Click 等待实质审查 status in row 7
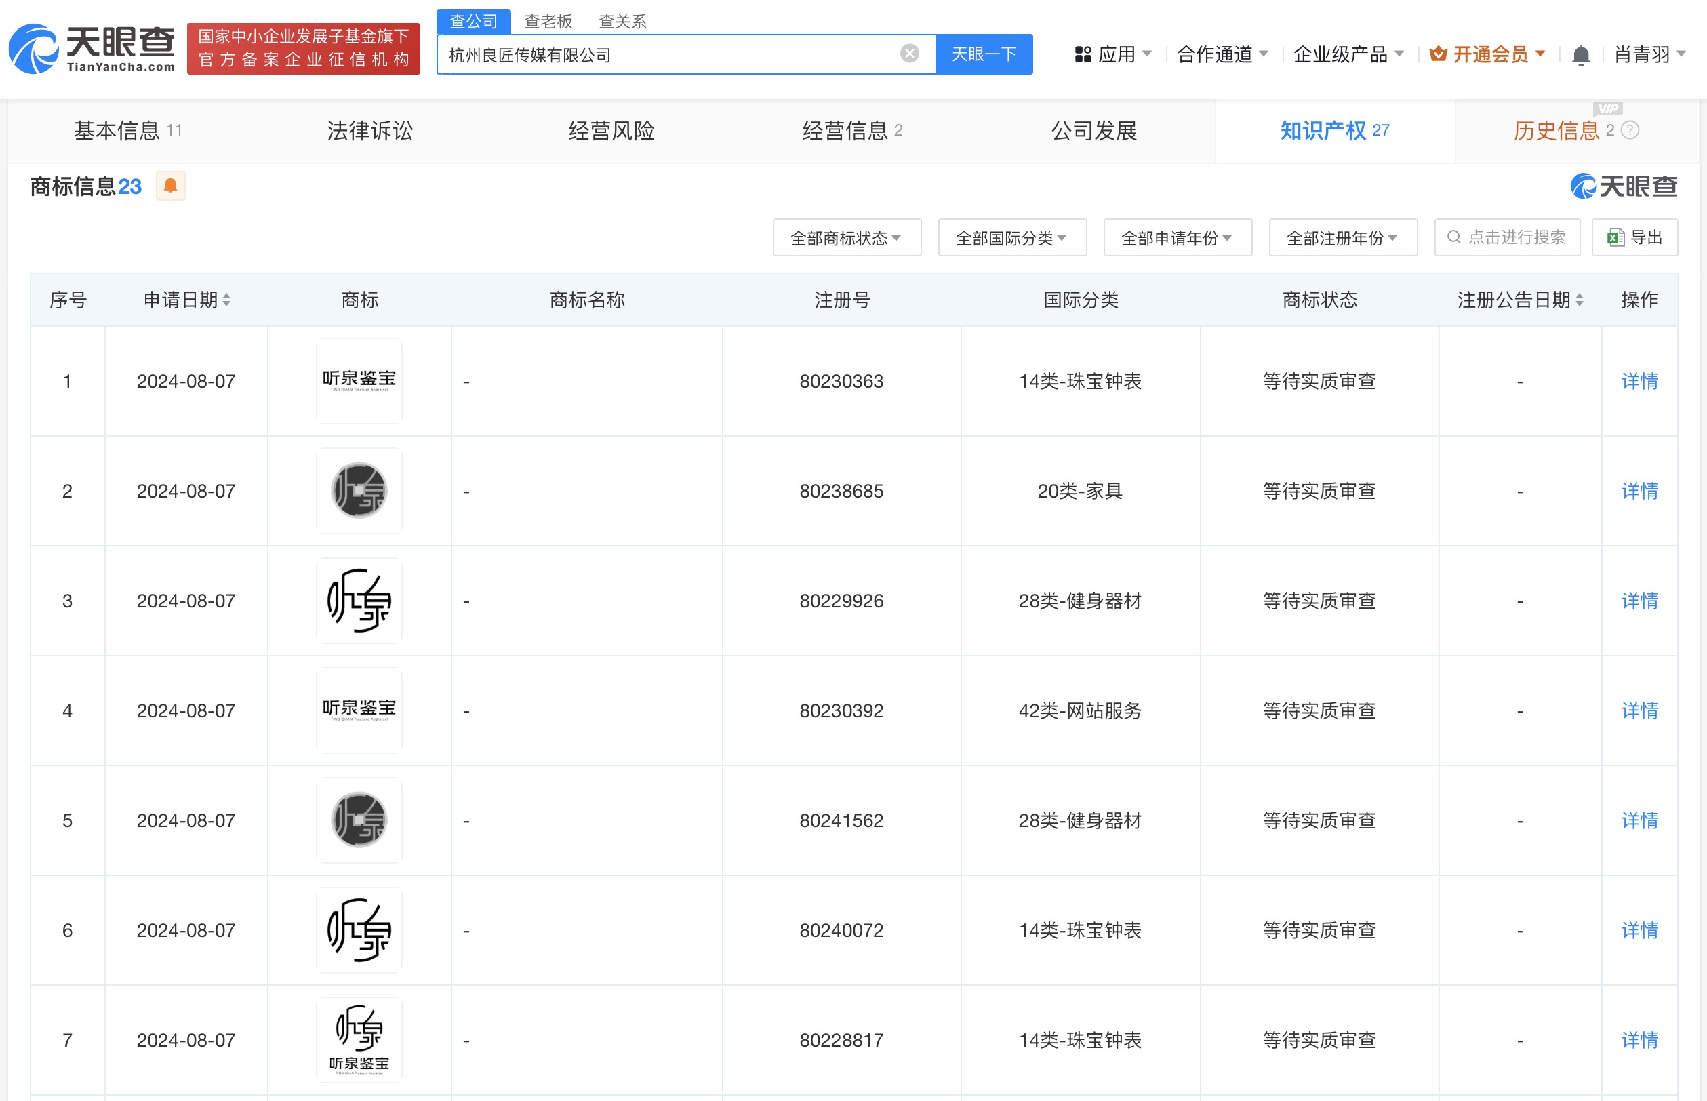 [1319, 1040]
